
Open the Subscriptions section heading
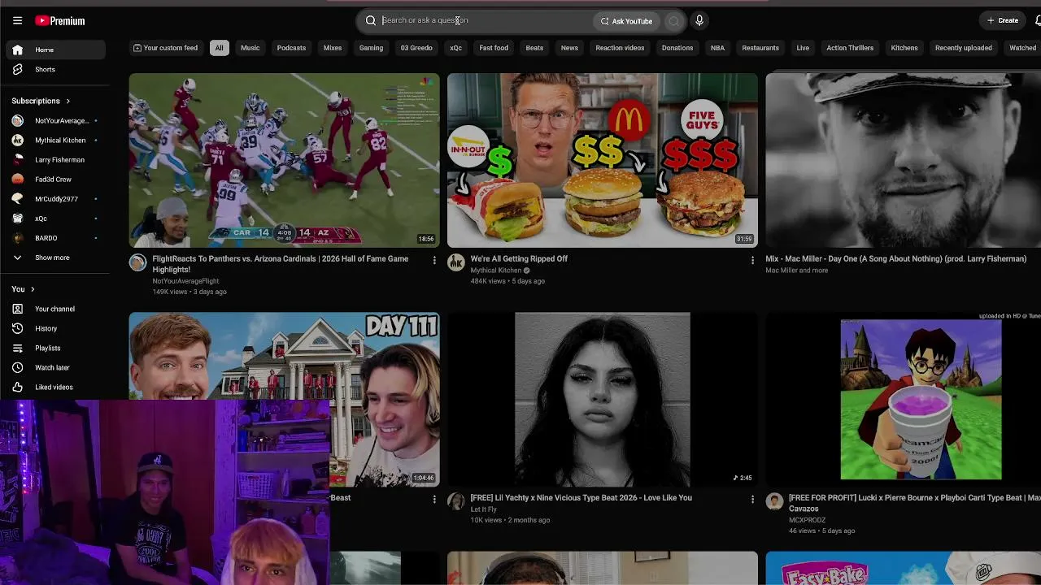point(41,101)
